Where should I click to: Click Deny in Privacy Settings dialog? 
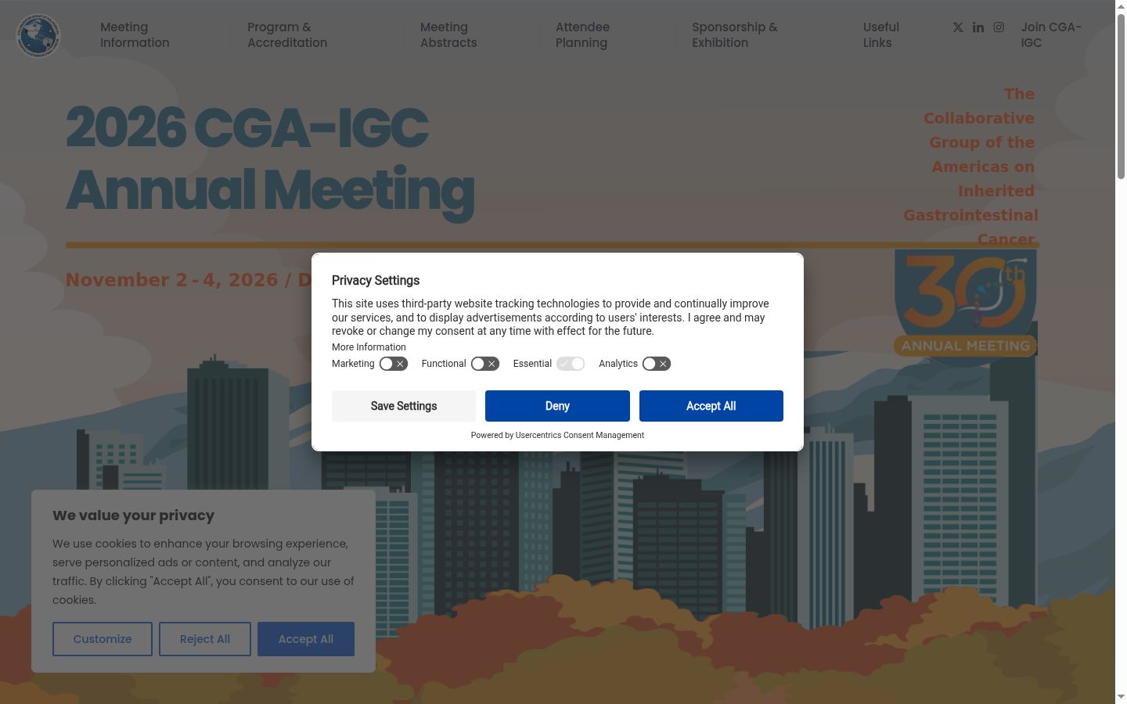coord(557,406)
